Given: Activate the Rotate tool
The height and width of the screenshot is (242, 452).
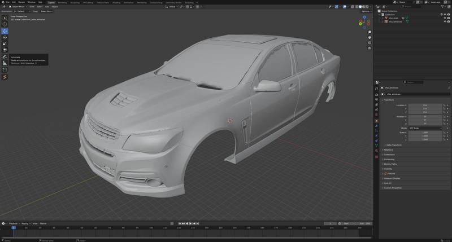Looking at the screenshot, I should (x=5, y=37).
